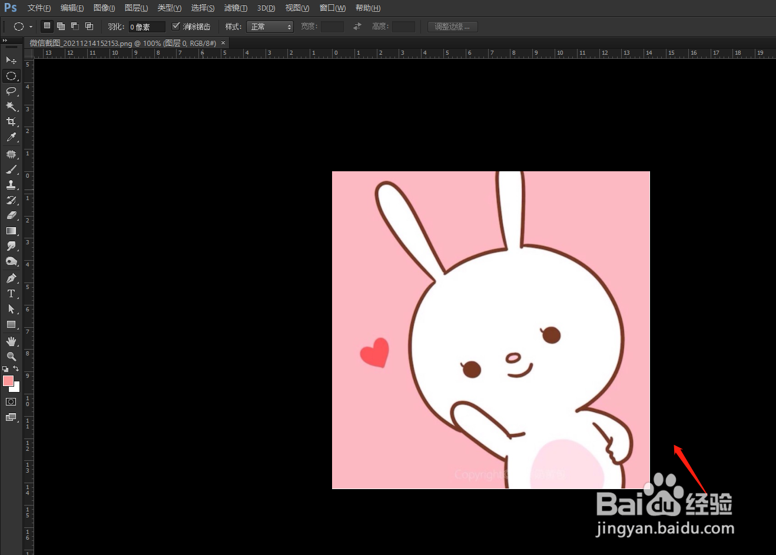Viewport: 776px width, 555px height.
Task: Select the Path Selection tool
Action: [x=11, y=309]
